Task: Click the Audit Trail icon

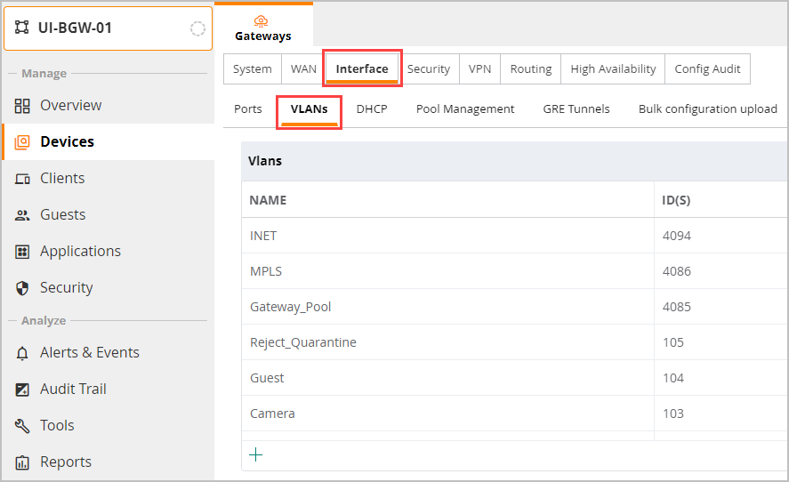Action: coord(22,390)
